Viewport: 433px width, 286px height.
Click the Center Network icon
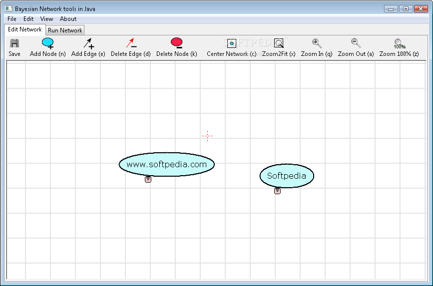[231, 43]
